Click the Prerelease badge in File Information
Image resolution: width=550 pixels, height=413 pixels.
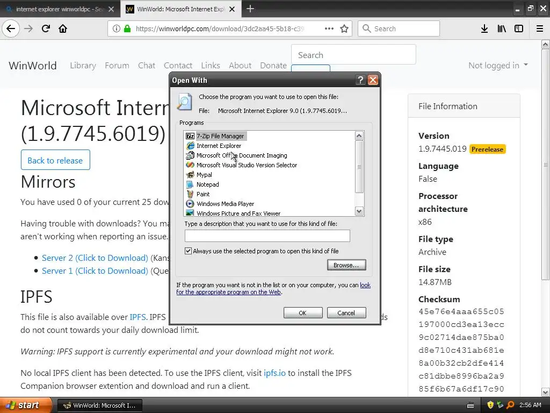point(487,149)
